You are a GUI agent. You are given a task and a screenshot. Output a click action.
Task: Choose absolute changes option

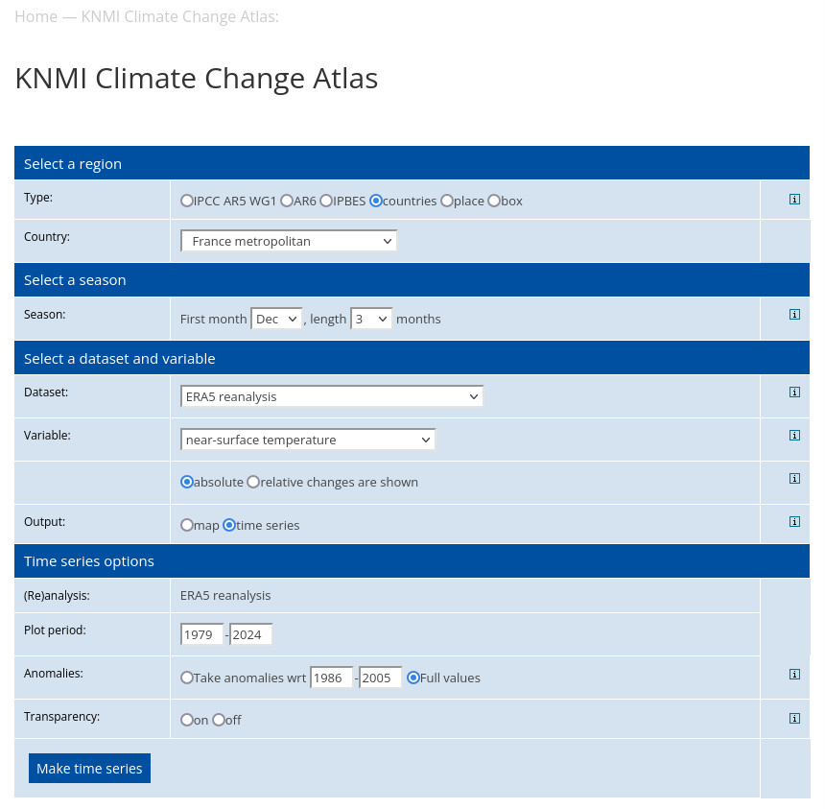pos(187,482)
